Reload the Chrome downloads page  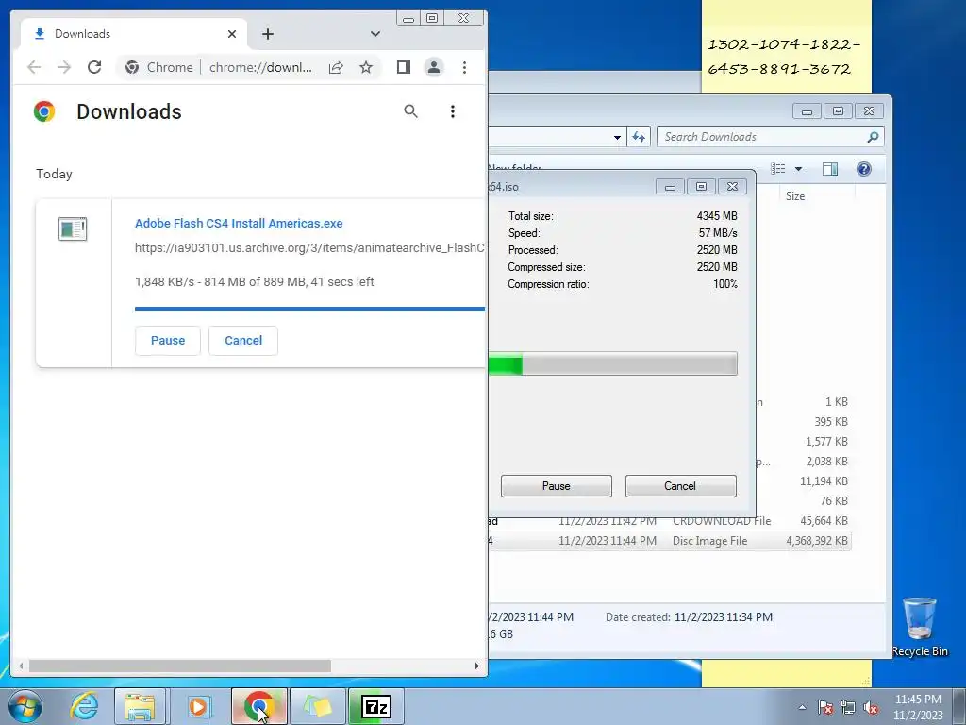point(94,67)
